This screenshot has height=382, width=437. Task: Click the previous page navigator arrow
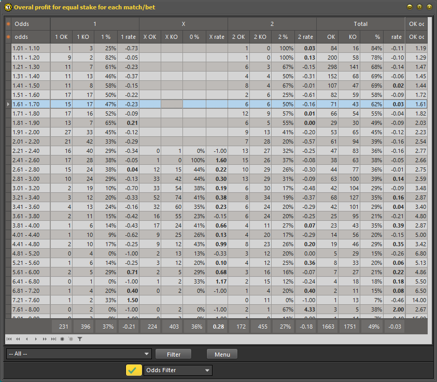[18, 339]
